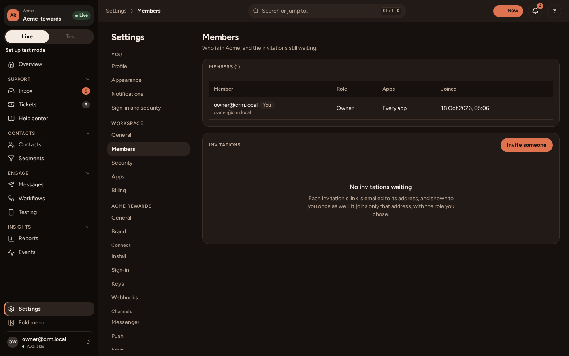Click the owner@crm.local member row name
Image resolution: width=569 pixels, height=356 pixels.
pos(236,105)
